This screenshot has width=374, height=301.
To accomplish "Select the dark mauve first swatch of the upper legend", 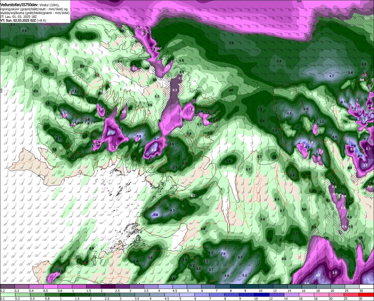I will coord(7,287).
